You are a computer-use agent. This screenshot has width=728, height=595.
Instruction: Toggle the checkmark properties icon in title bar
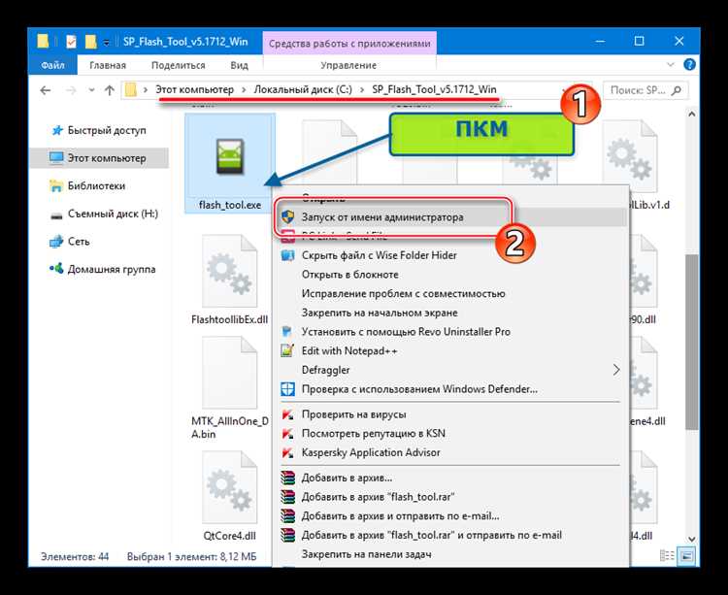pyautogui.click(x=71, y=42)
